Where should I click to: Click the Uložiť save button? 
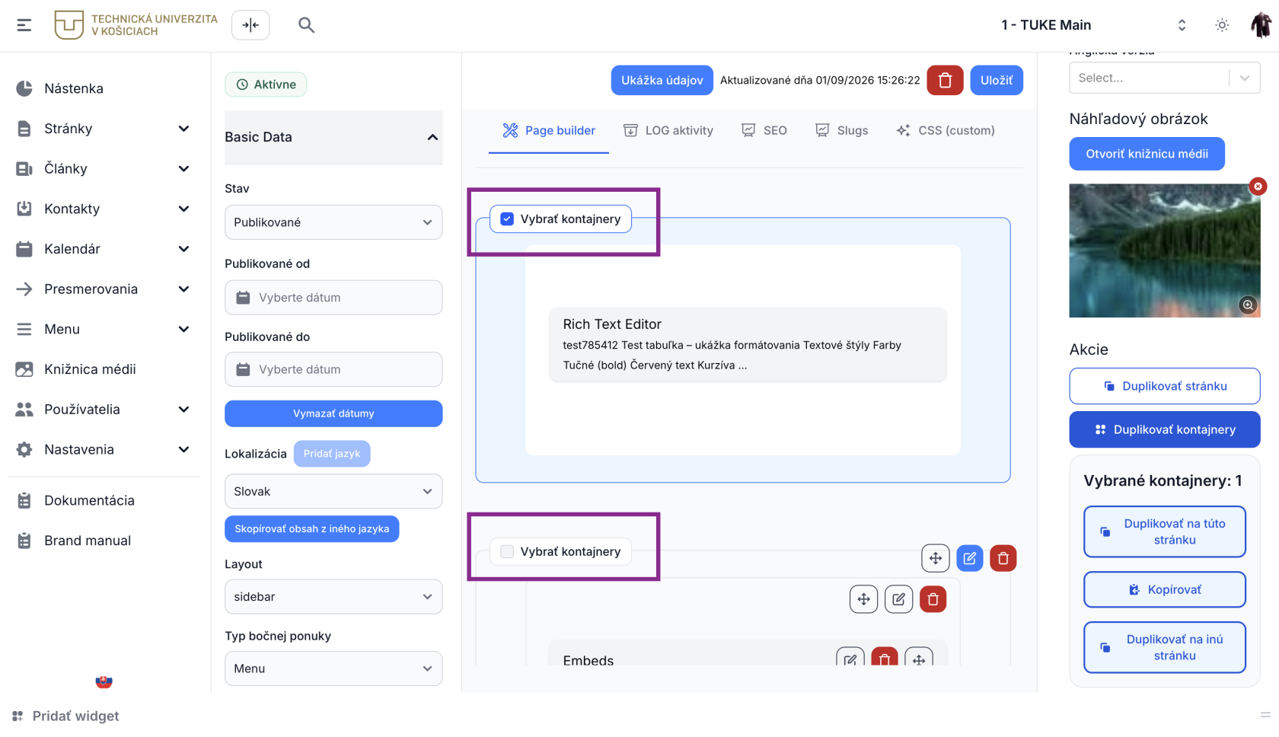pyautogui.click(x=997, y=80)
